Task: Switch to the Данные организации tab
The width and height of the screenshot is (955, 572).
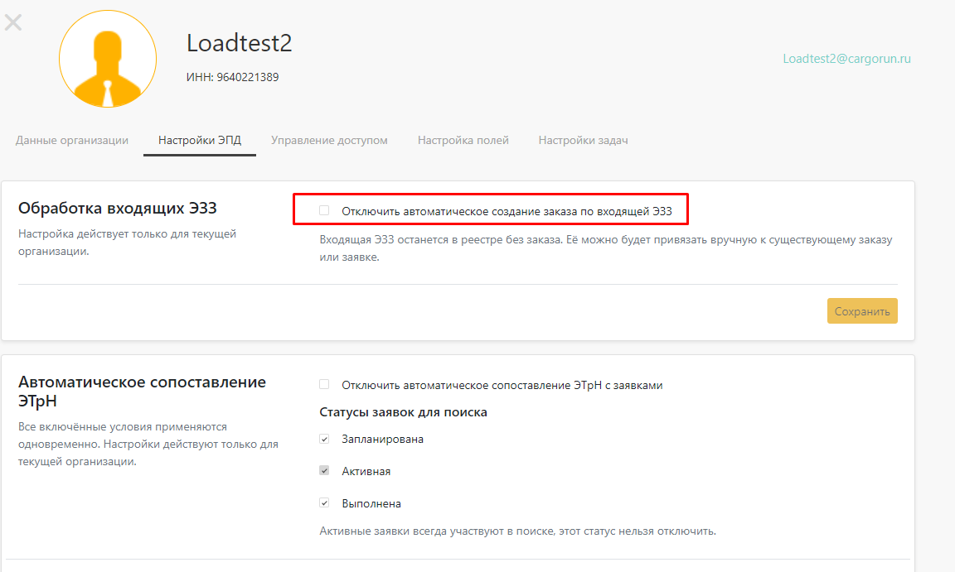Action: point(72,141)
